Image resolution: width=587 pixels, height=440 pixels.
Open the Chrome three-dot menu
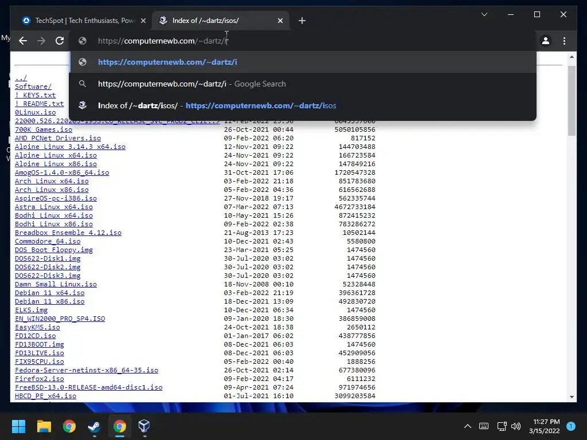pyautogui.click(x=564, y=41)
